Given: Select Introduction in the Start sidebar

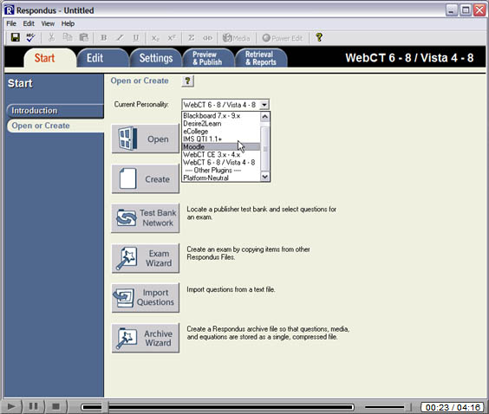Looking at the screenshot, I should point(55,111).
